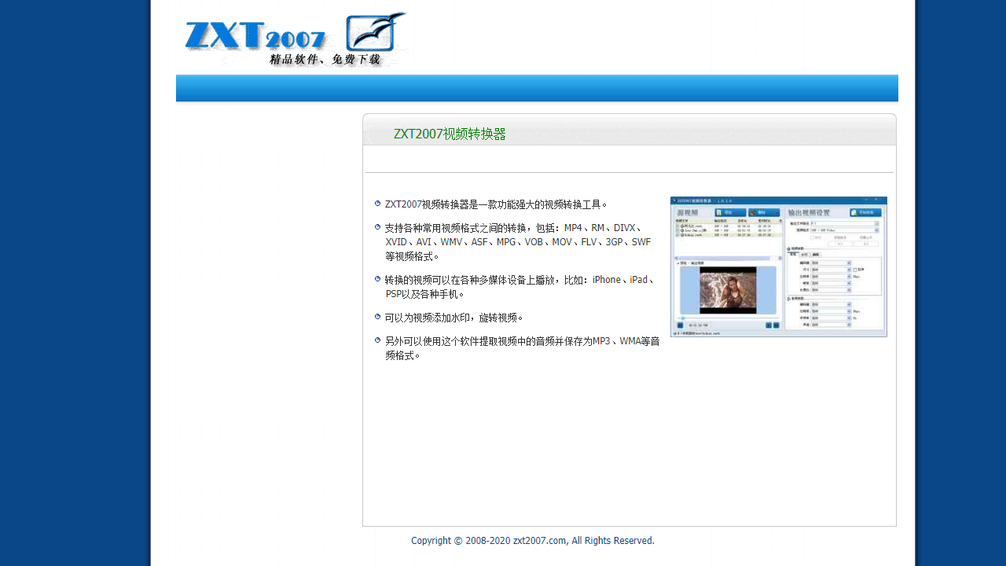Click the video preview thumbnail
This screenshot has height=566, width=1006.
pyautogui.click(x=728, y=289)
